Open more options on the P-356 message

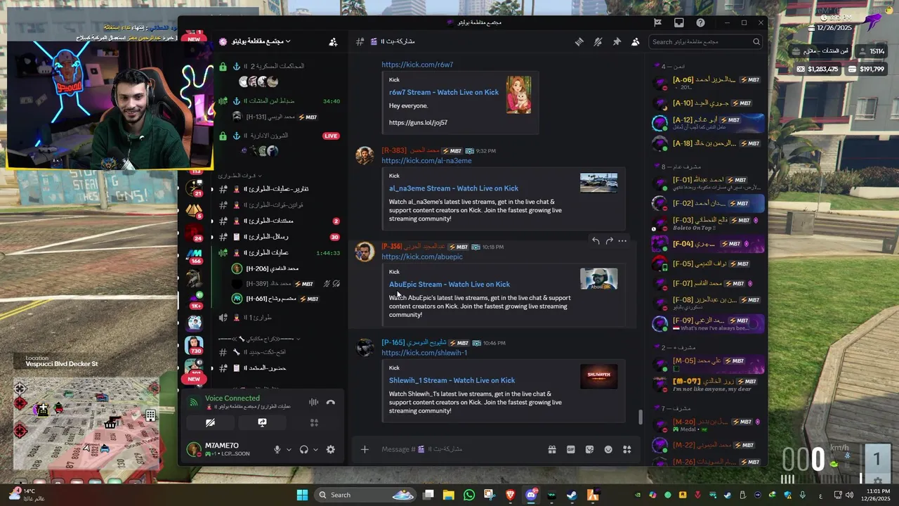[x=622, y=241]
